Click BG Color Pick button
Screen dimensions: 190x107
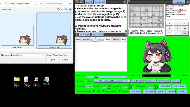165,86
